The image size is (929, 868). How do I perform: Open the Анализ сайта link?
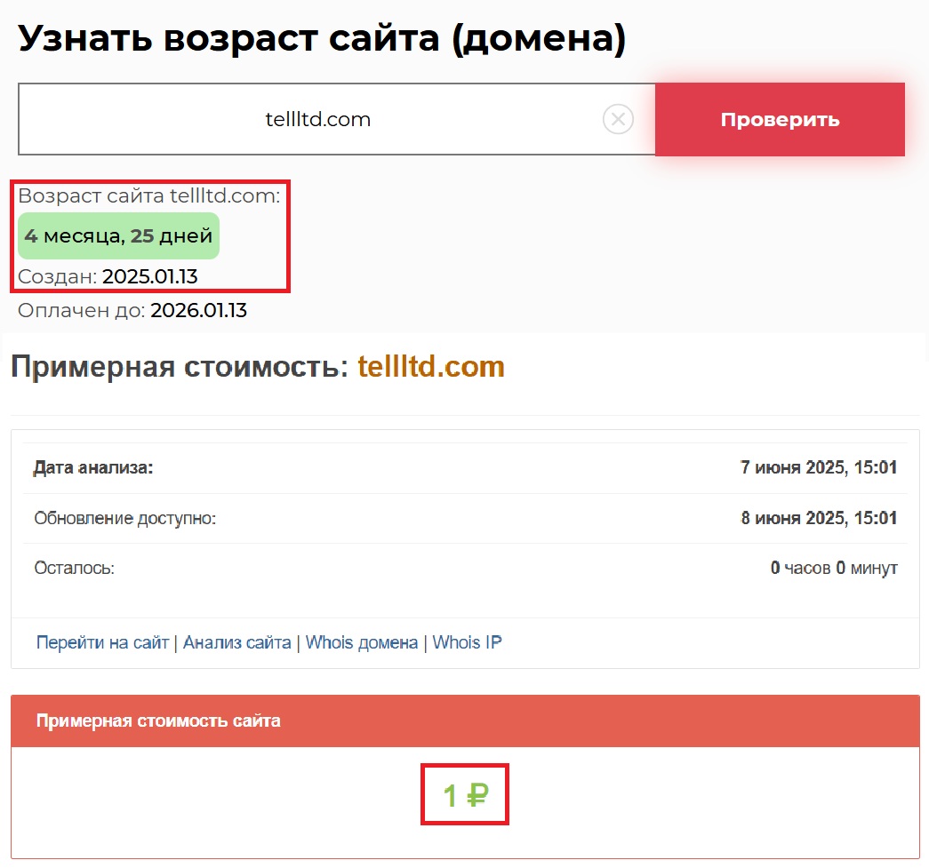(237, 642)
